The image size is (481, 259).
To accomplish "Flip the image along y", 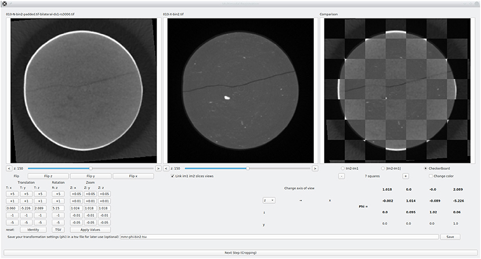I will point(91,176).
